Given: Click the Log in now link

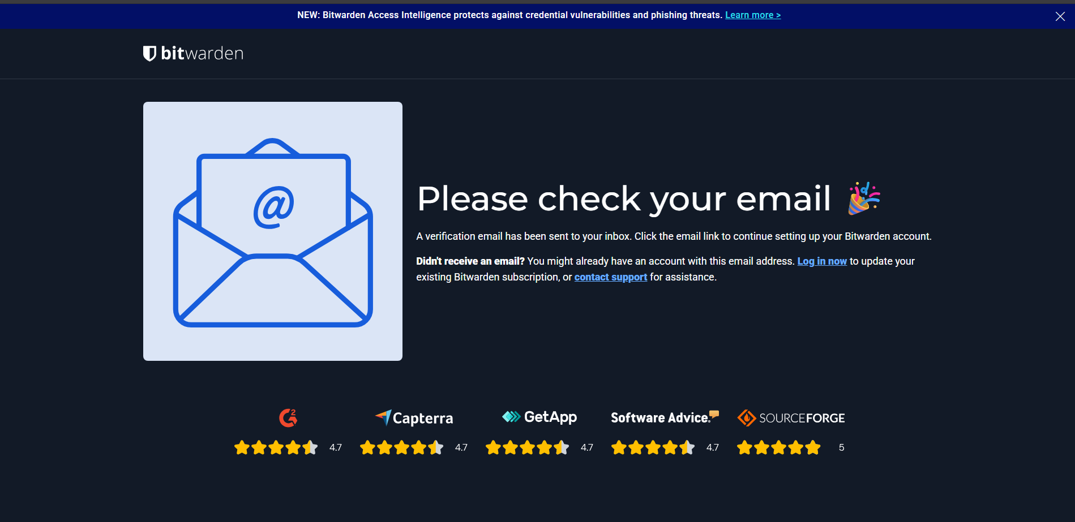Looking at the screenshot, I should [822, 261].
